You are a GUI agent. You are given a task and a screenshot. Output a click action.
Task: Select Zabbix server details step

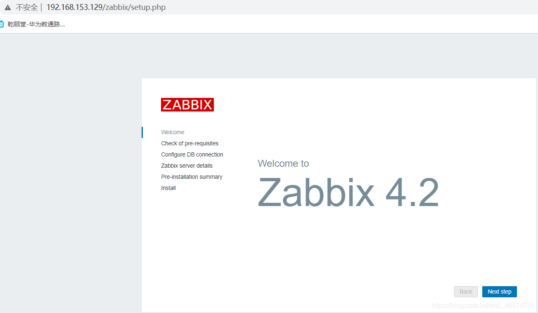coord(187,166)
